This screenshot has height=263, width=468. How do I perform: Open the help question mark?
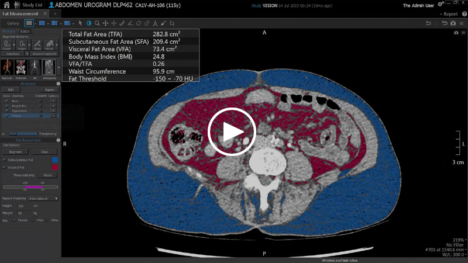(464, 13)
